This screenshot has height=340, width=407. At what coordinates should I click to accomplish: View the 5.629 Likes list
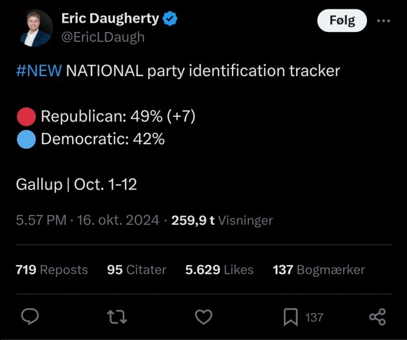pyautogui.click(x=219, y=270)
